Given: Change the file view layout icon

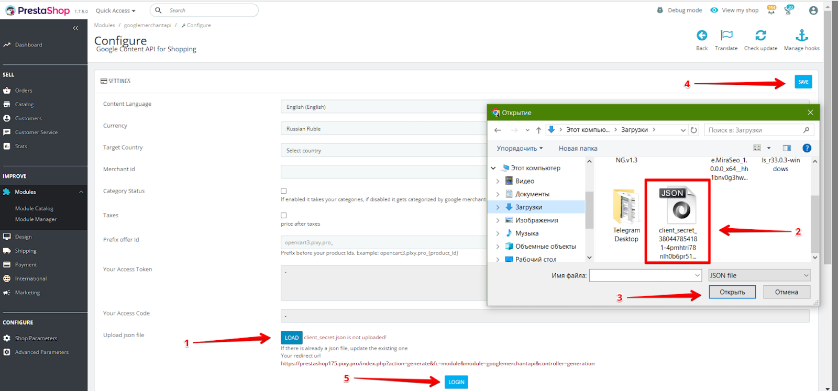Looking at the screenshot, I should point(757,148).
